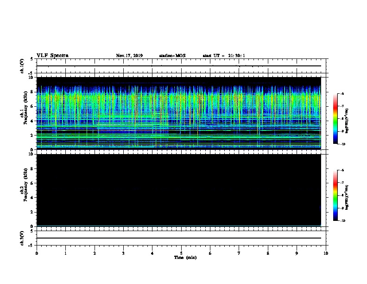
Task: Click the "-9" tick on ch.2 color bar
Action: point(342,208)
